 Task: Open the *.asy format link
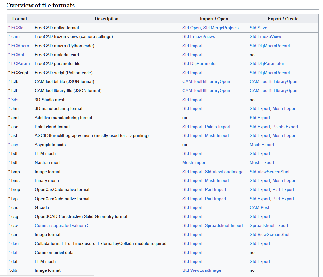(13, 145)
